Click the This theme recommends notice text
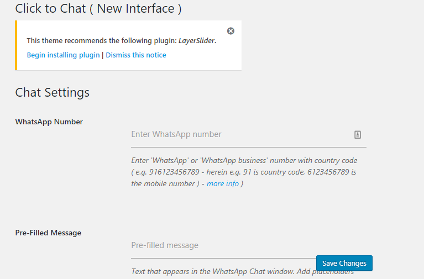The width and height of the screenshot is (424, 279). tap(102, 41)
